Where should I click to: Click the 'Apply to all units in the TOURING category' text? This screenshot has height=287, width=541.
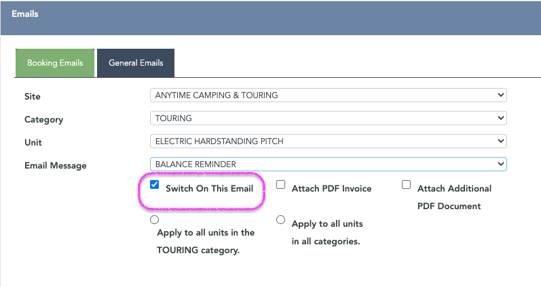coord(206,241)
